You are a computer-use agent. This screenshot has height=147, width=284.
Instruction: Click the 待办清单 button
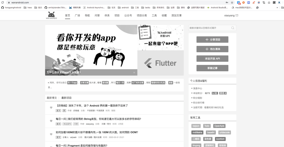click(x=212, y=49)
